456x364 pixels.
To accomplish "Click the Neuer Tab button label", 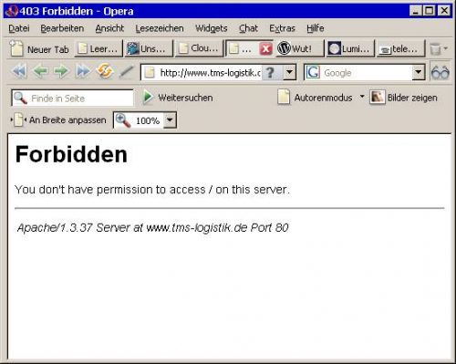I will 48,49.
